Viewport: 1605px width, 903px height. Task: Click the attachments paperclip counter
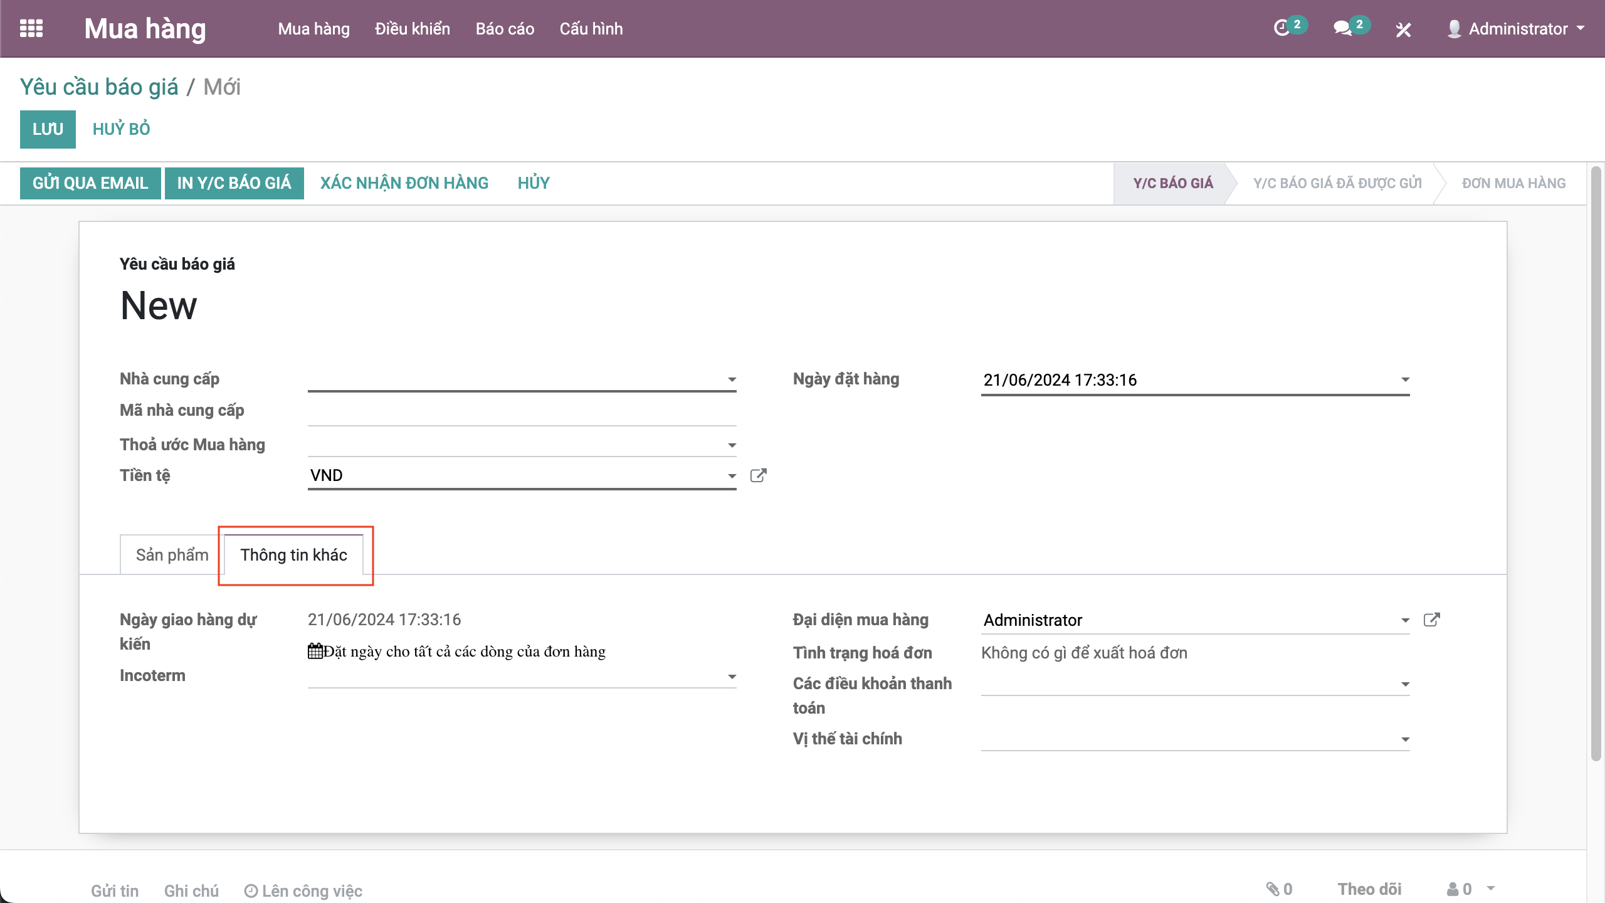[x=1279, y=889]
